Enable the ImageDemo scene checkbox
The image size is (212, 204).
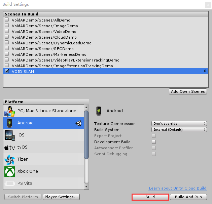(7, 26)
